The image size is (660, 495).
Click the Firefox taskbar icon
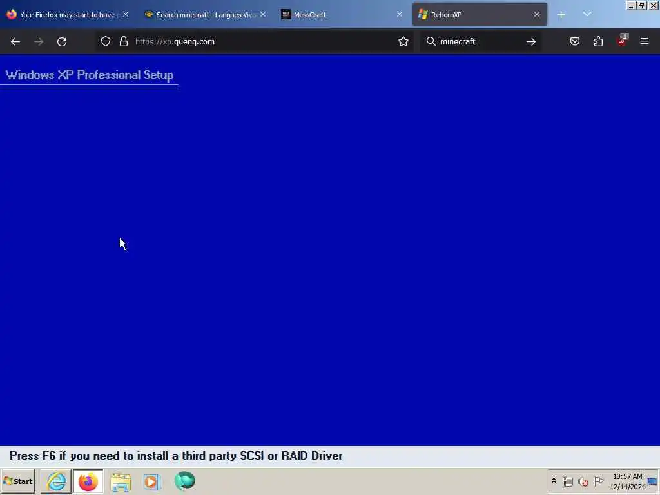pyautogui.click(x=88, y=481)
